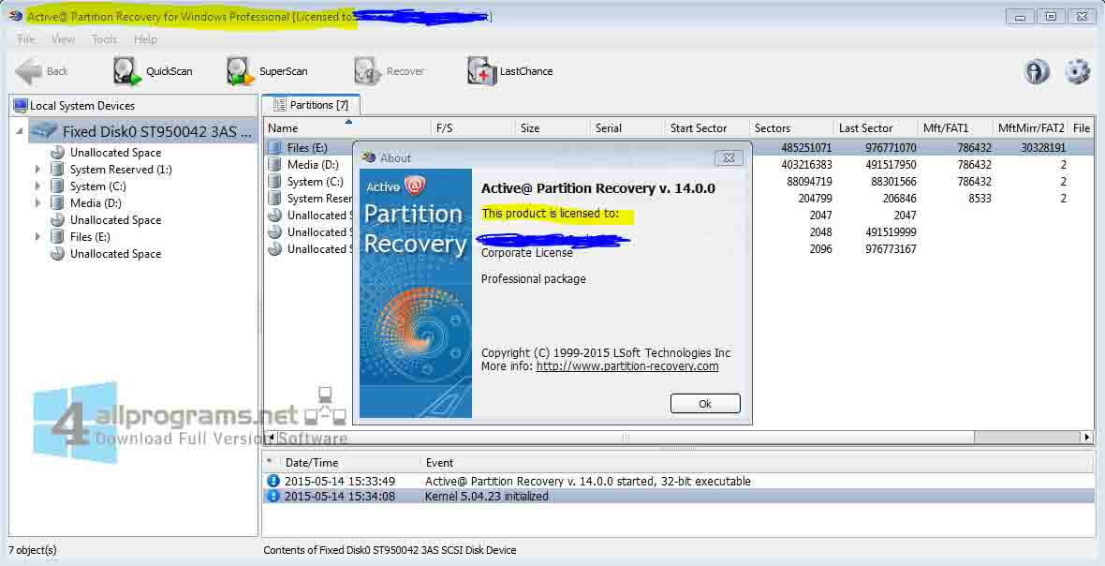Select the Partitions [7] tab
This screenshot has width=1105, height=566.
(311, 105)
